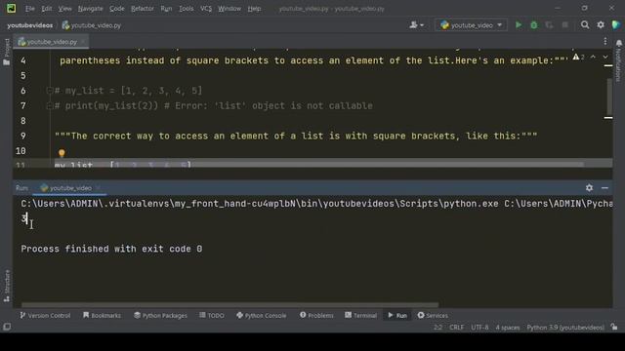Toggle read-only lock icon in status bar
625x351 pixels.
tap(614, 328)
